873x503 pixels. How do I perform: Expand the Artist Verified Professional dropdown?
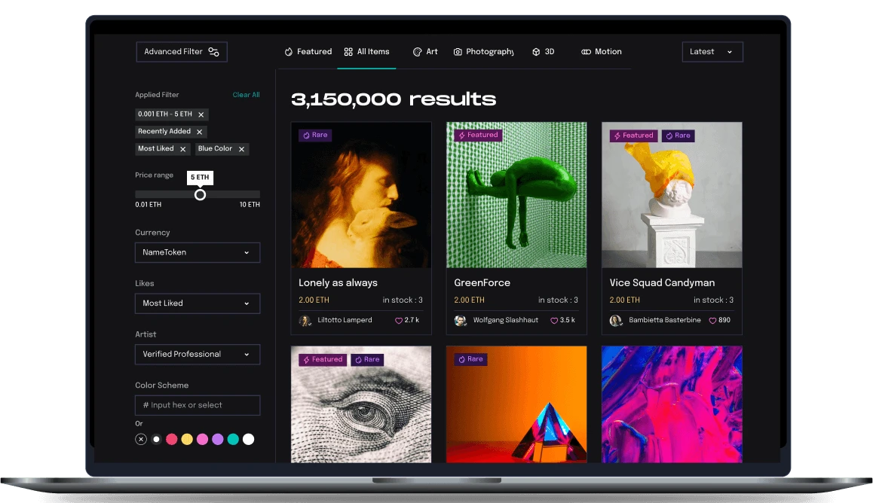pyautogui.click(x=198, y=355)
